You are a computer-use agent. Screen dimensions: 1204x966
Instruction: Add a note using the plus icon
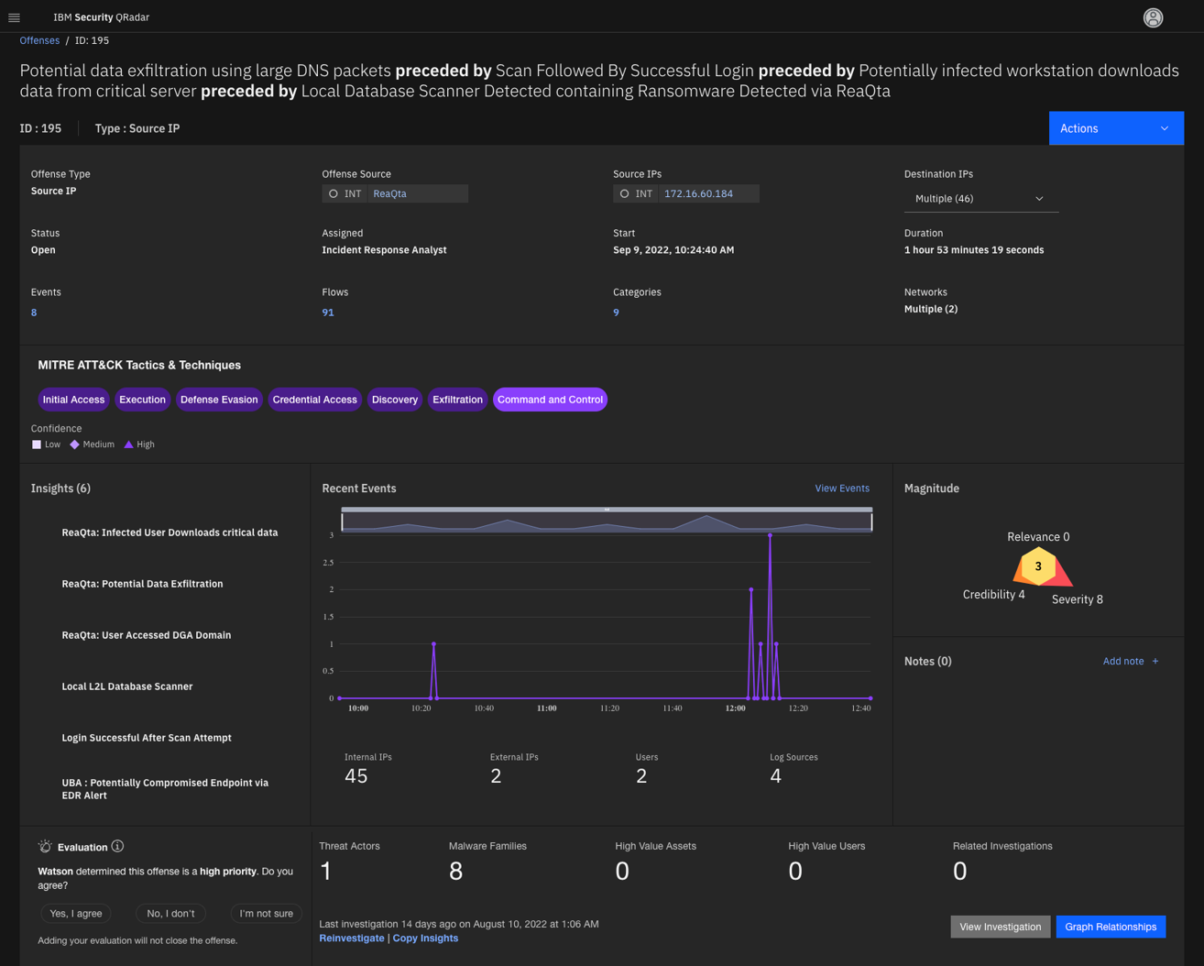point(1155,661)
